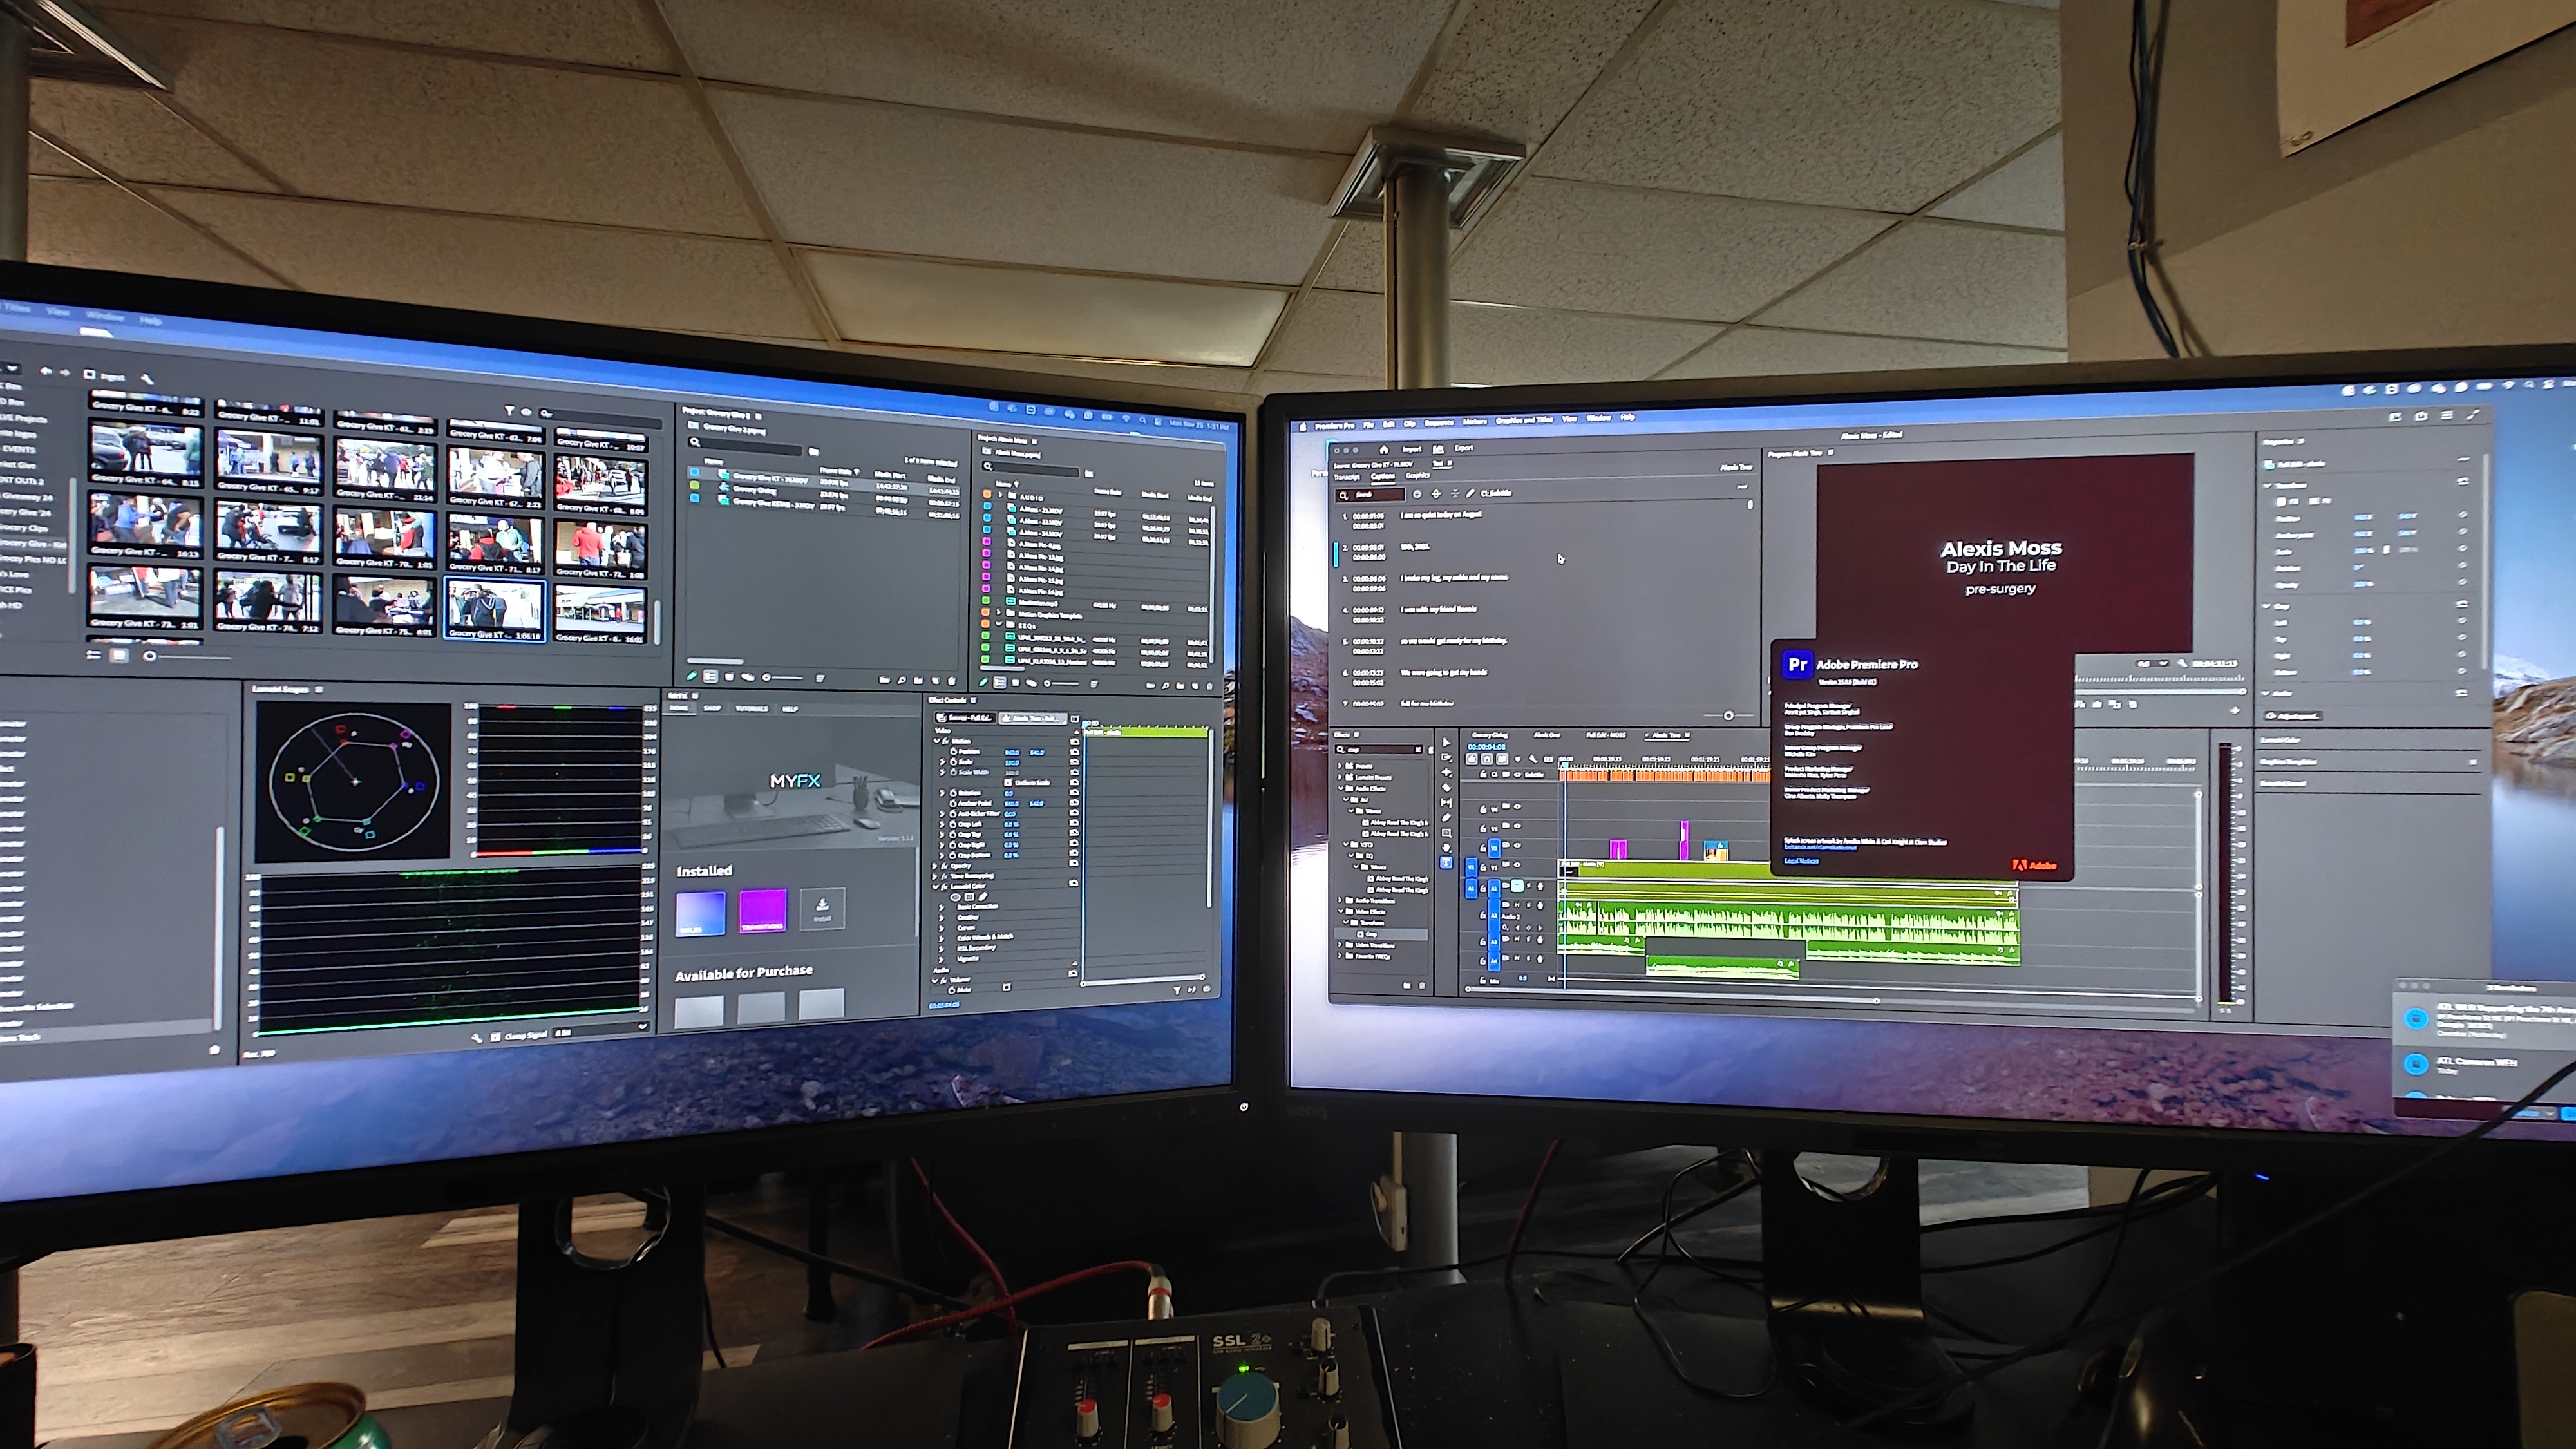Switch to the Transcript tab
Viewport: 2576px width, 1449px height.
click(1347, 477)
